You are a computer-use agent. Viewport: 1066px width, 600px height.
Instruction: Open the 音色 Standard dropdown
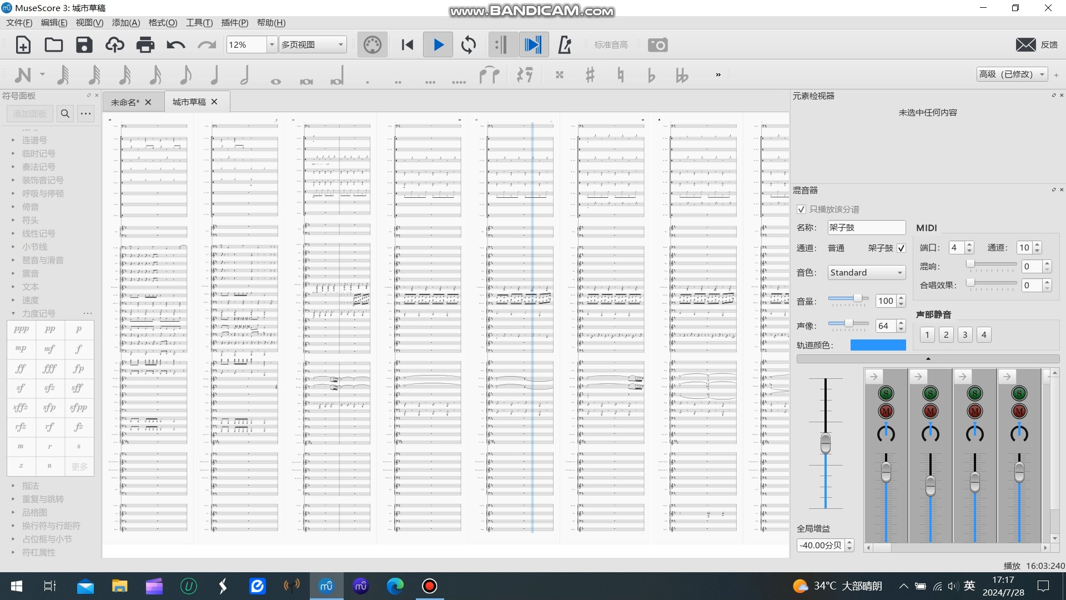click(x=866, y=273)
